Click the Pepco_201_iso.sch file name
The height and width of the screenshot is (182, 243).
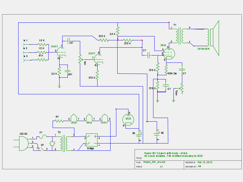153,163
